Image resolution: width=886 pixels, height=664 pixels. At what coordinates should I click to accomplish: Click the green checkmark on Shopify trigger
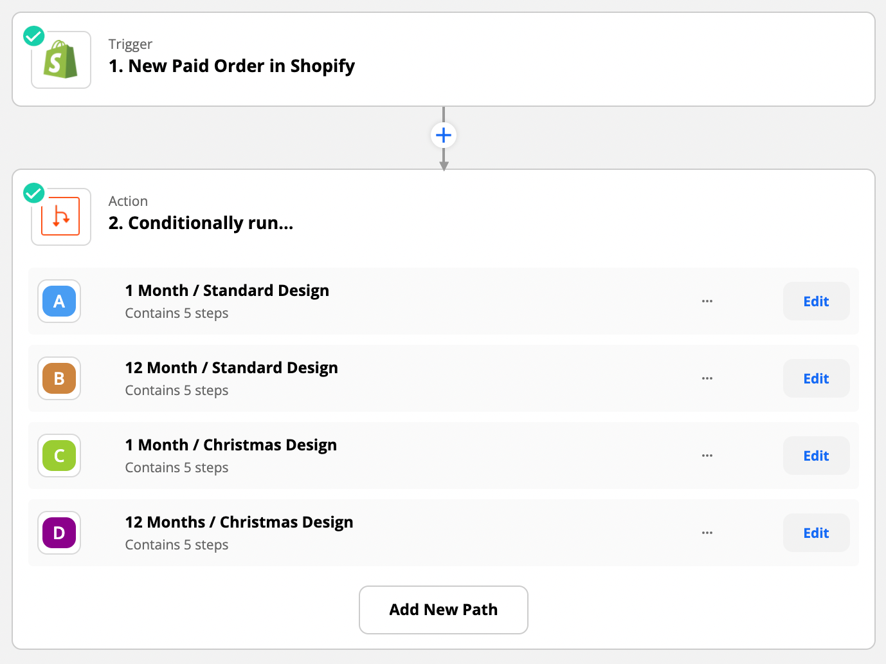click(x=34, y=36)
